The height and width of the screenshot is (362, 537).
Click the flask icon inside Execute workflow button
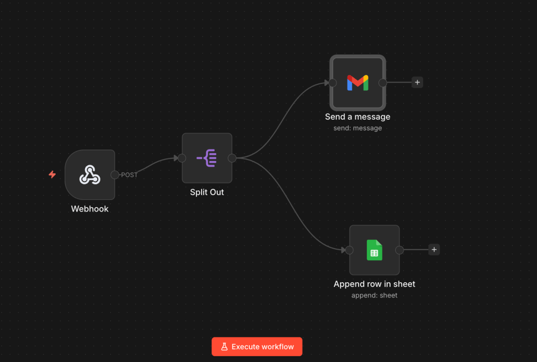coord(225,346)
